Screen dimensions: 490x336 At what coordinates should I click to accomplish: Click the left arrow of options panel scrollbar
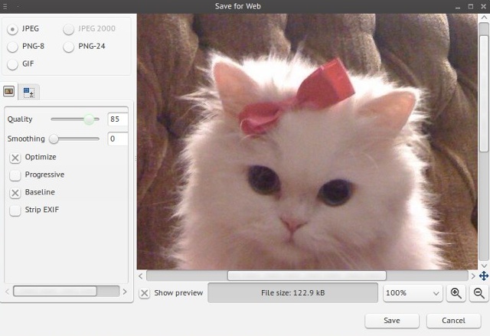coord(8,292)
